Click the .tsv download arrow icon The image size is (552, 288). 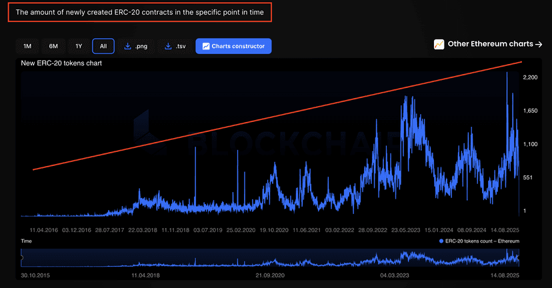(168, 46)
